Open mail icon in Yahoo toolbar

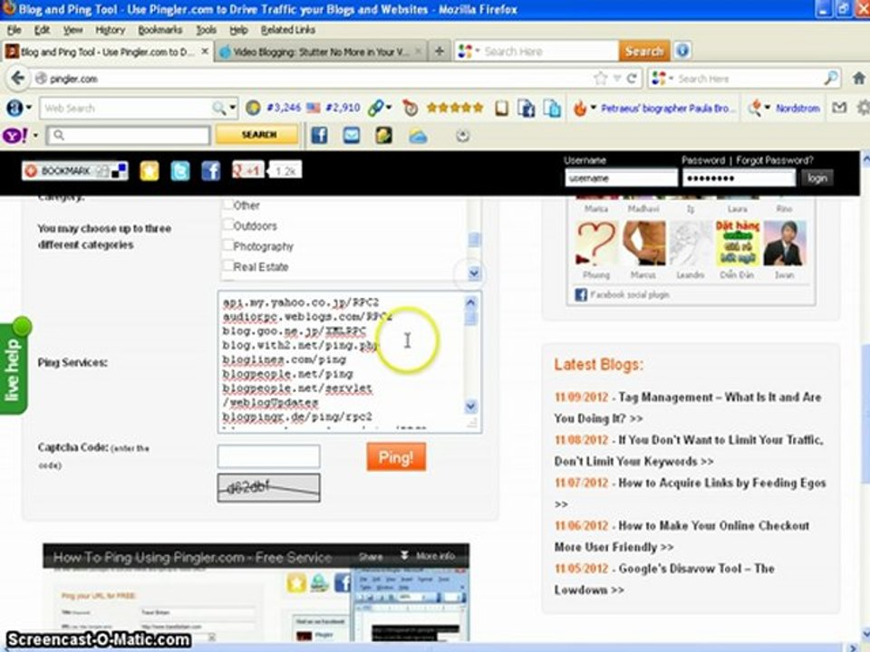(x=352, y=135)
